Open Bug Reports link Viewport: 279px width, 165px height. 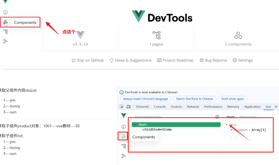[213, 60]
